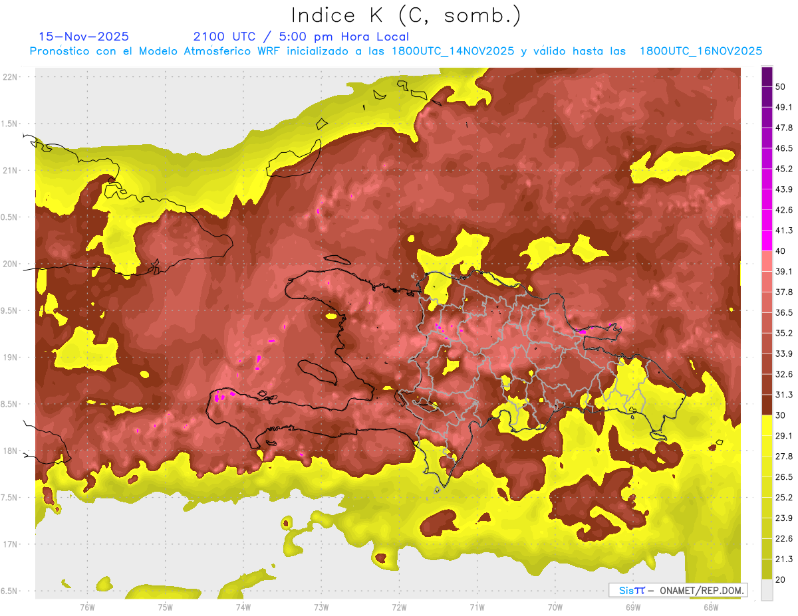The width and height of the screenshot is (798, 616).
Task: Click latitude axis label '22N'
Action: tap(11, 76)
